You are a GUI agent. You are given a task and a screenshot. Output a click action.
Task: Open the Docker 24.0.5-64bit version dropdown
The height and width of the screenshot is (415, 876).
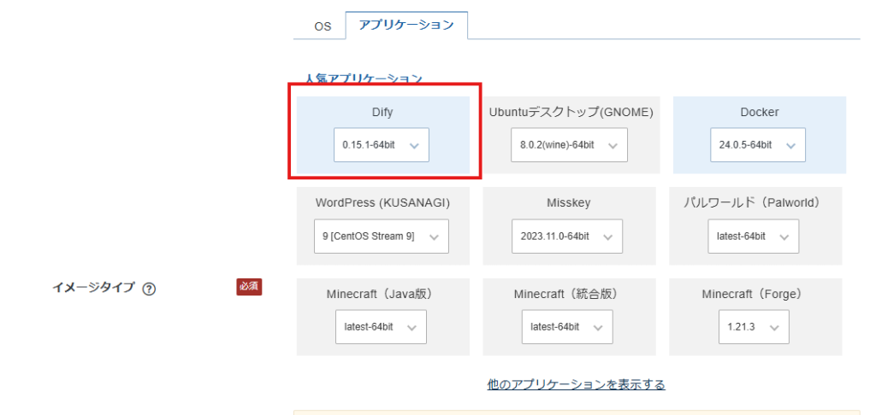click(x=757, y=145)
